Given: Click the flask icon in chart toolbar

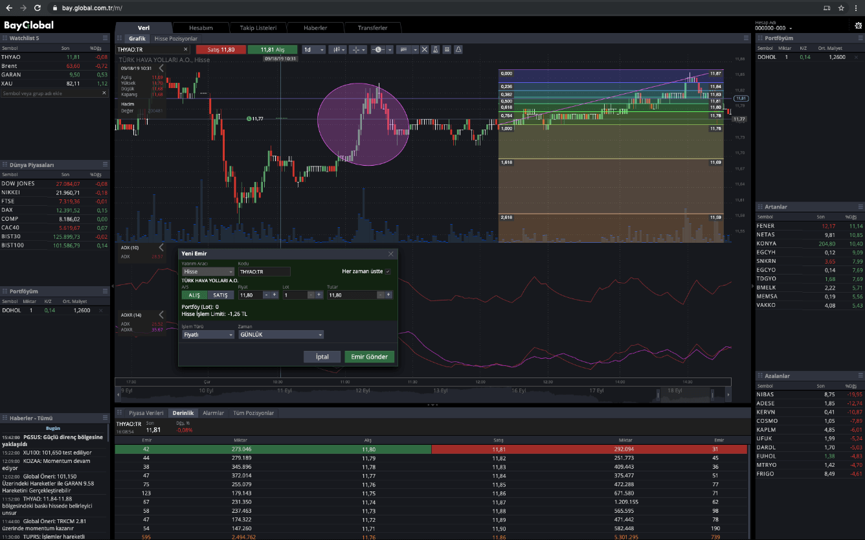Looking at the screenshot, I should (436, 49).
